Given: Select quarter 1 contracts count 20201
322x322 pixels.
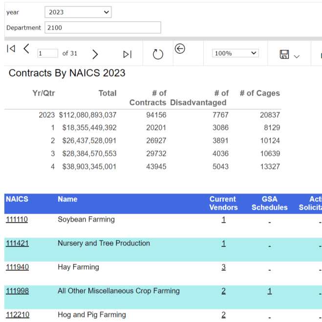Looking at the screenshot, I should 156,128.
